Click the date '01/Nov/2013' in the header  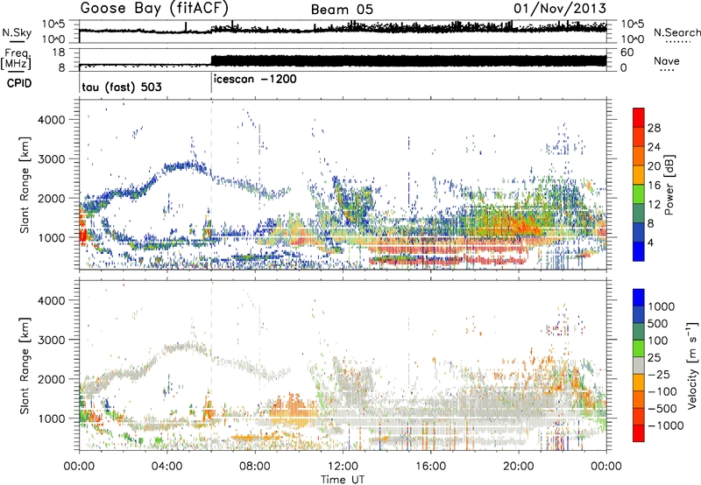pos(560,8)
